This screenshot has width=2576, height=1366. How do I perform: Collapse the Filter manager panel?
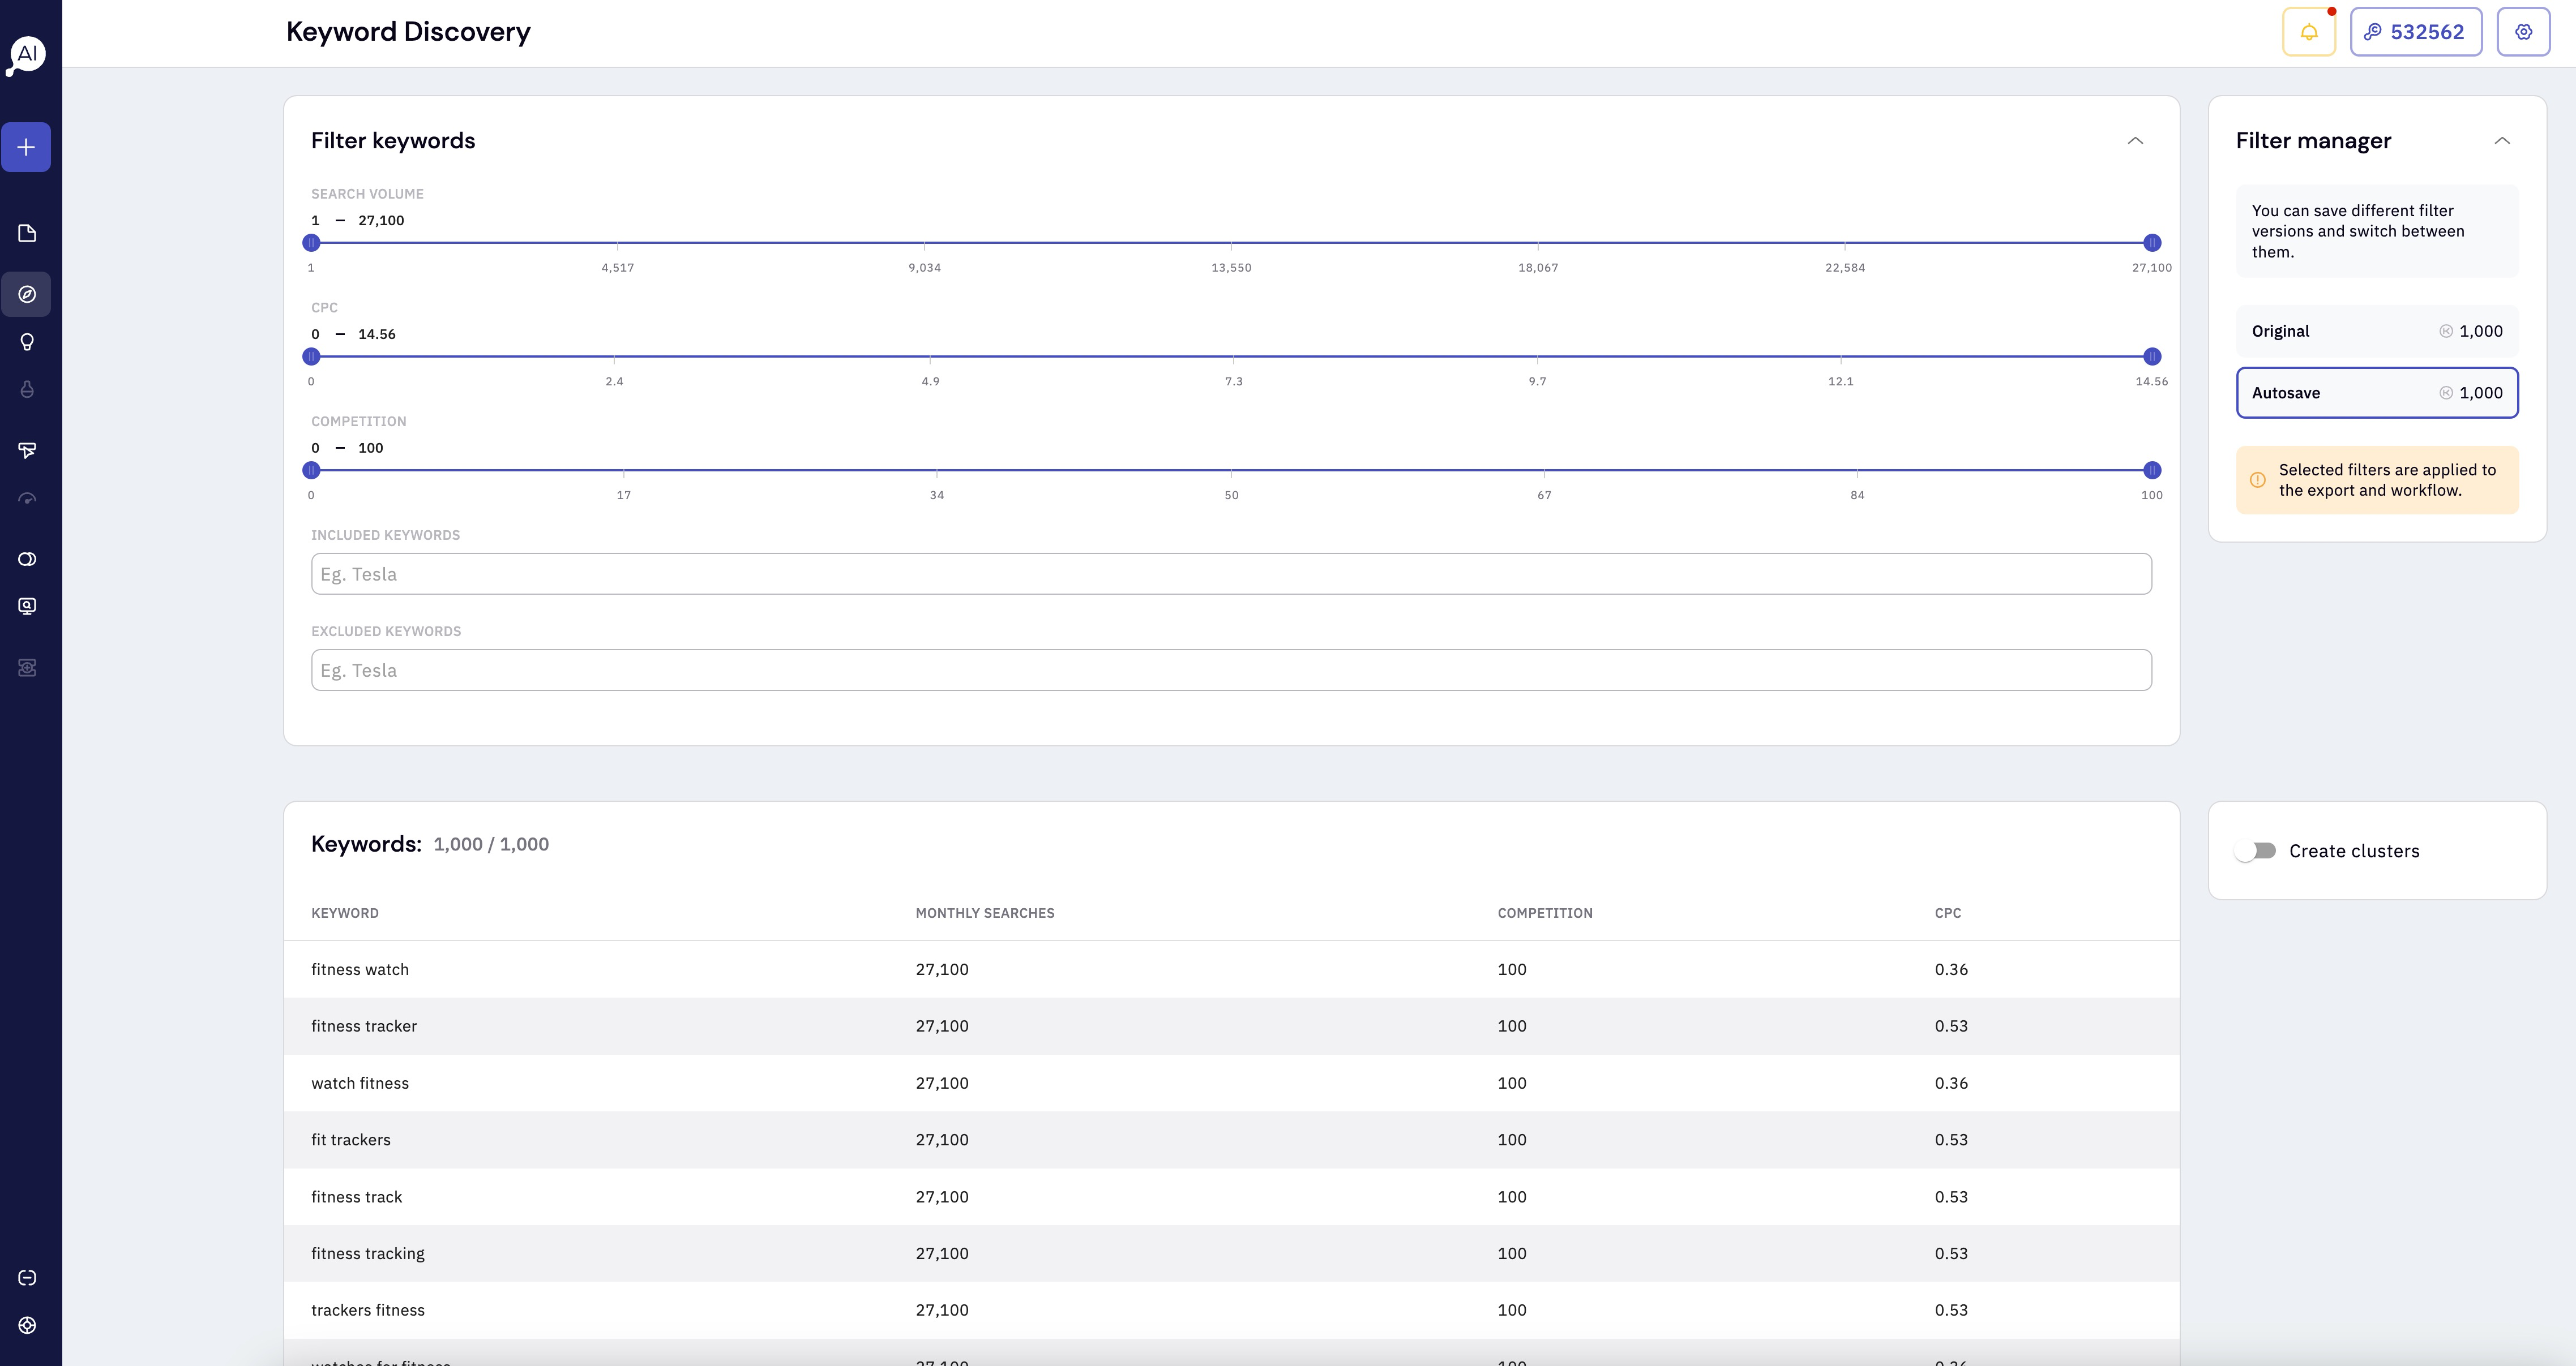pos(2503,141)
